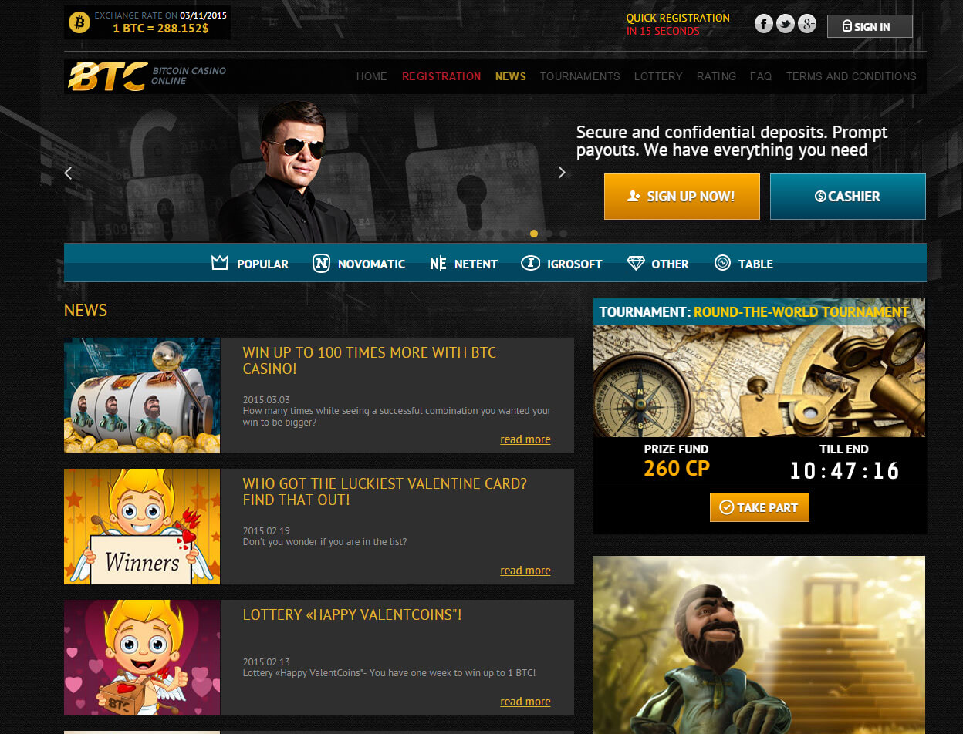Image resolution: width=963 pixels, height=734 pixels.
Task: Select the Table chip icon
Action: pos(722,264)
